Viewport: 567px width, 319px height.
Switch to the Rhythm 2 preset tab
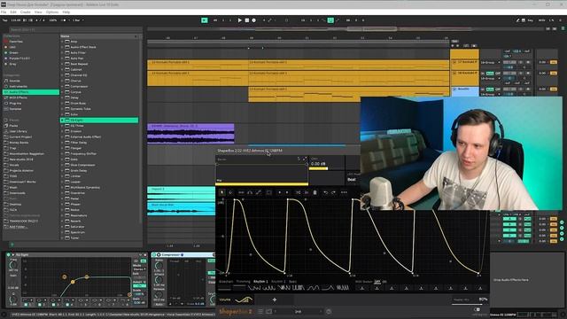pyautogui.click(x=278, y=282)
